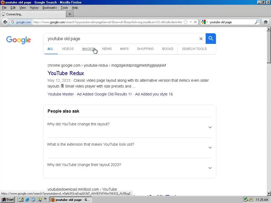Click the Google logo
This screenshot has width=271, height=203.
[19, 40]
